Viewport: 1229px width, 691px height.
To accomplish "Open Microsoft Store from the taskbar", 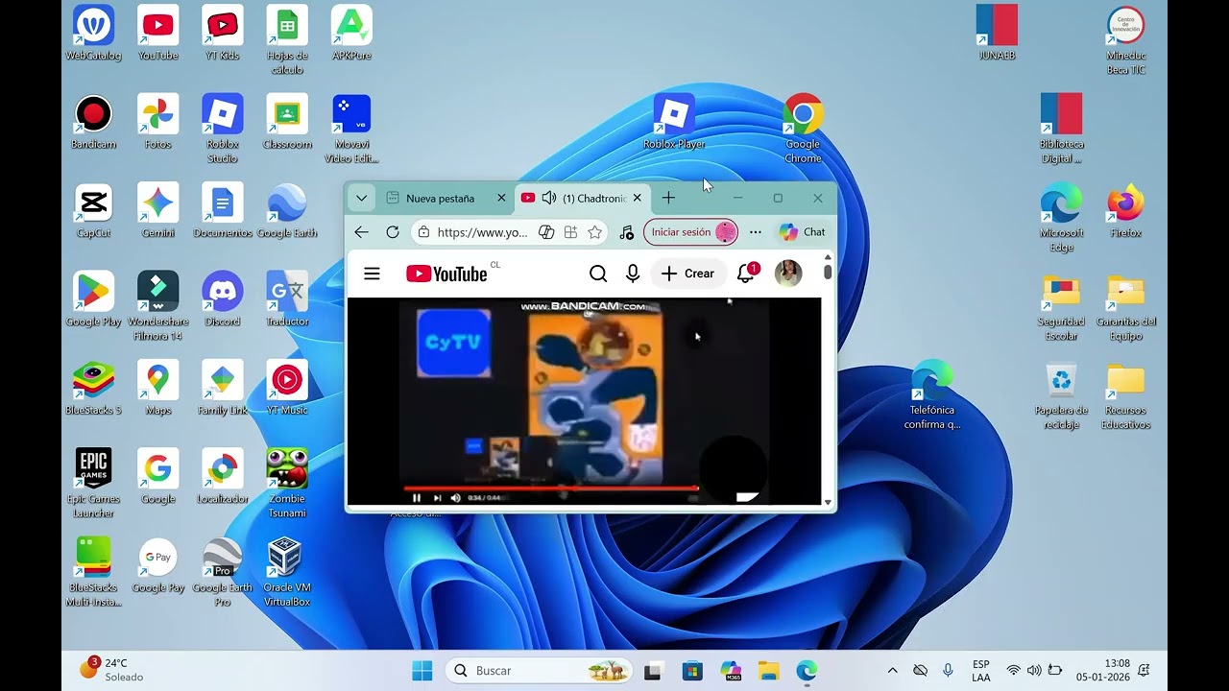I will click(x=691, y=671).
